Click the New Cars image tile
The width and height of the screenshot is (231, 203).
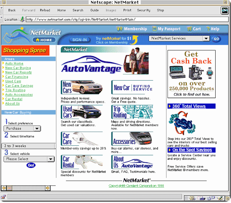[82, 87]
